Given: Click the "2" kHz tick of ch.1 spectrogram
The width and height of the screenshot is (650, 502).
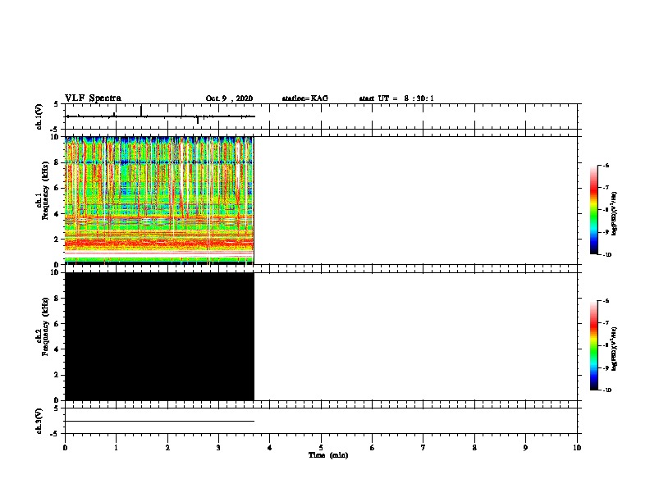Looking at the screenshot, I should click(x=57, y=240).
